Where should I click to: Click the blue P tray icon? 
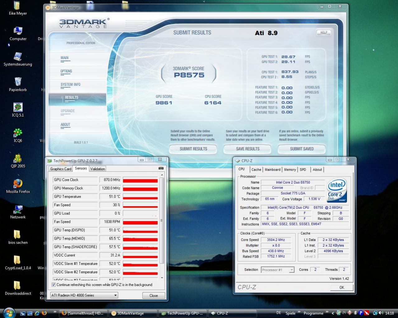tap(361, 313)
